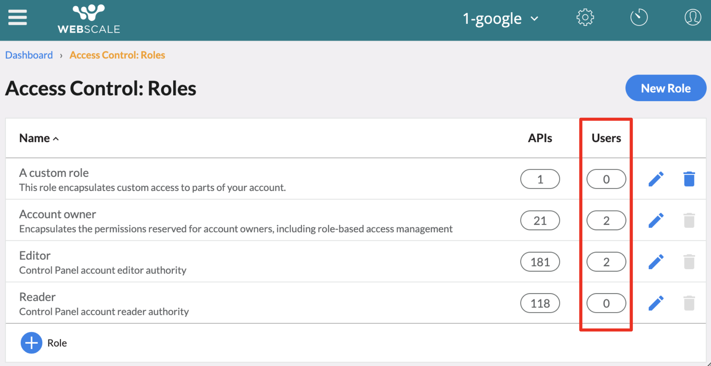Click the Reader role name

(x=37, y=297)
